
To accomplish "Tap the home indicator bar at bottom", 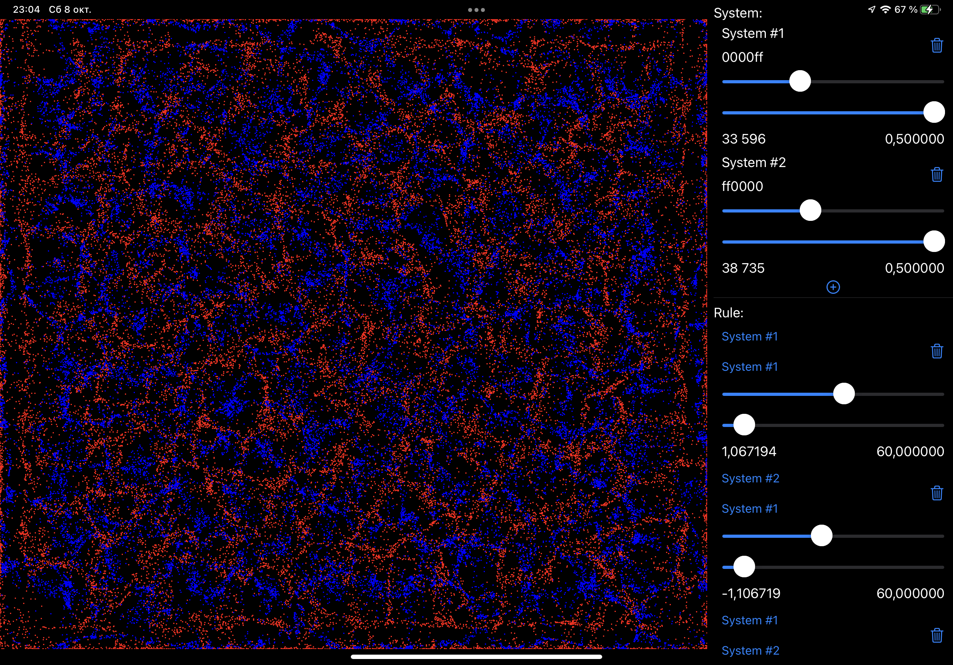I will 476,657.
